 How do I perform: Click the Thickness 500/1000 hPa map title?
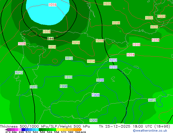(x=45, y=126)
